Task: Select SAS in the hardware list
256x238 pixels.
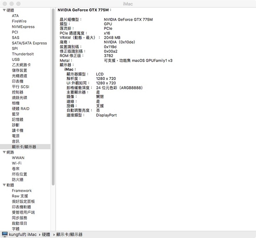Action: [16, 37]
